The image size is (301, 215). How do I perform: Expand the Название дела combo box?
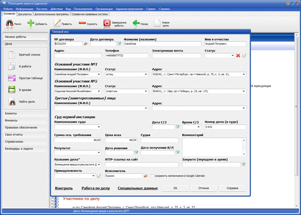click(99, 165)
